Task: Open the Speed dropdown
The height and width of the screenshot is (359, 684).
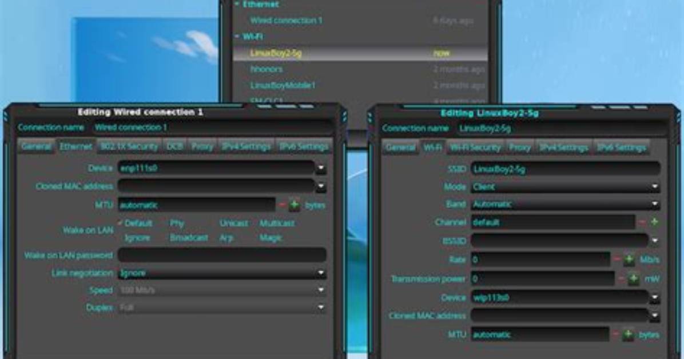Action: click(x=222, y=290)
